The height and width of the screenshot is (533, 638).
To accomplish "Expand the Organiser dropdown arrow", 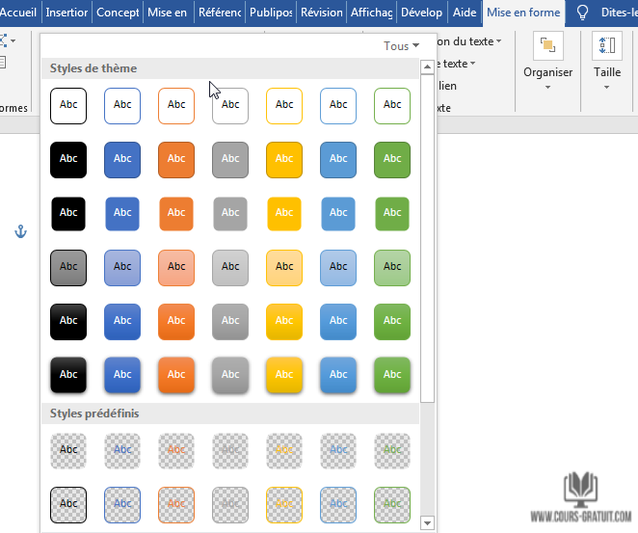I will (x=547, y=88).
